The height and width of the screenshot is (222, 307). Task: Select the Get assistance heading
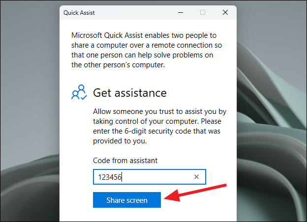129,93
